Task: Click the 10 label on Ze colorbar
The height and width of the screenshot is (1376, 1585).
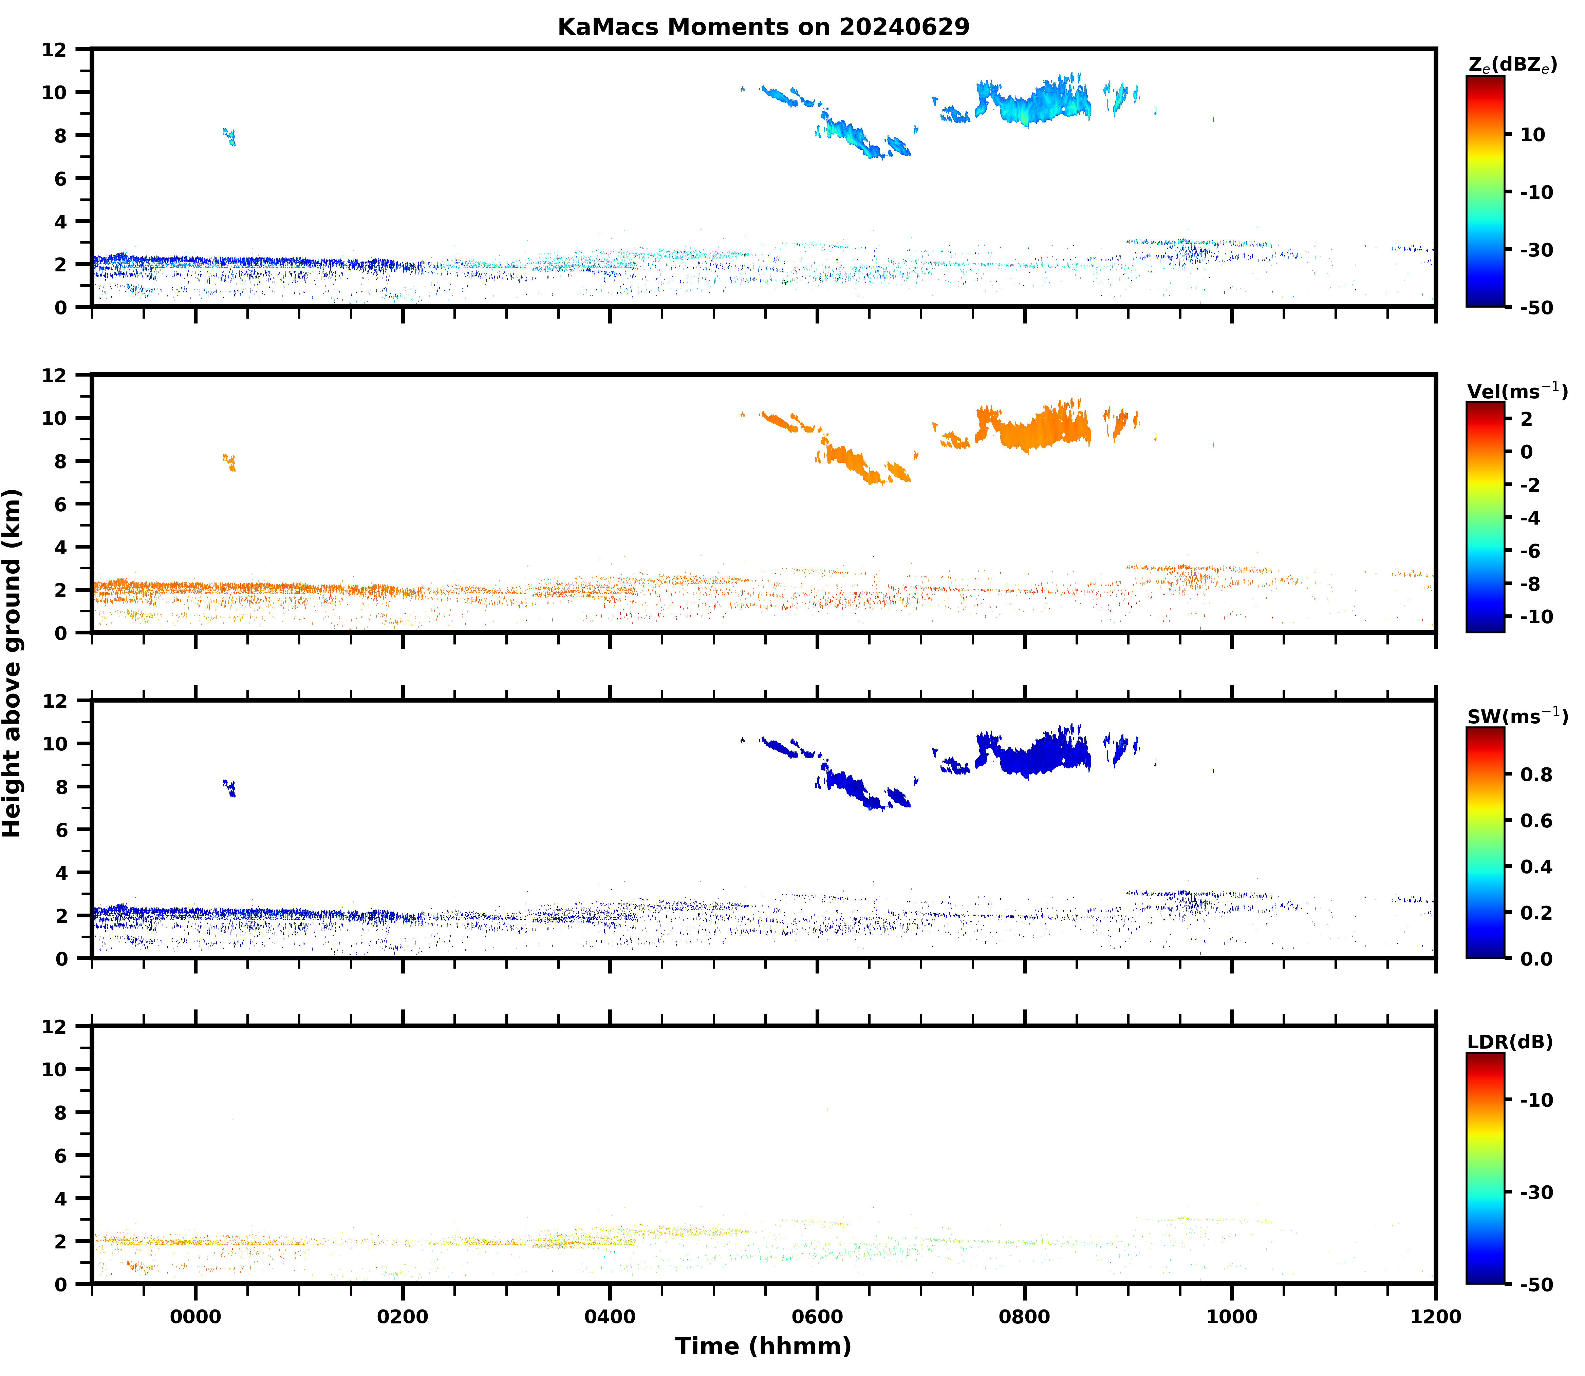Action: pos(1532,135)
